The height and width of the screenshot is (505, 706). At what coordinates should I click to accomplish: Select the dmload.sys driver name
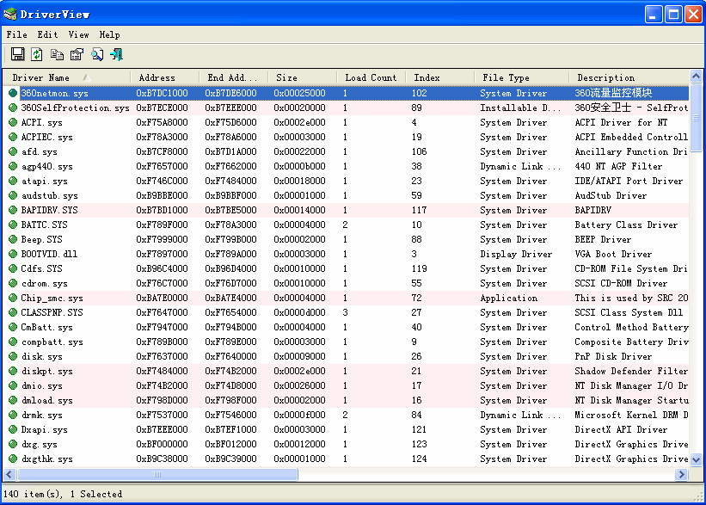click(x=46, y=401)
